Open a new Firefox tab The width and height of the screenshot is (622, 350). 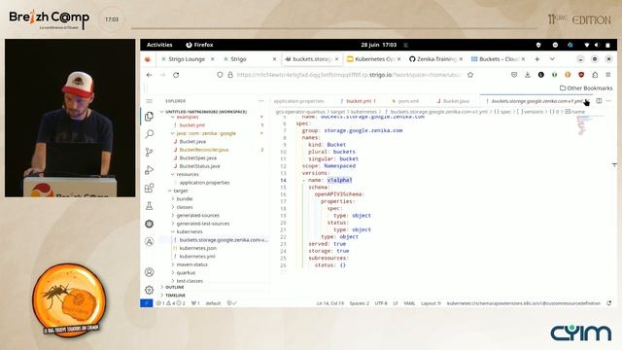click(537, 59)
